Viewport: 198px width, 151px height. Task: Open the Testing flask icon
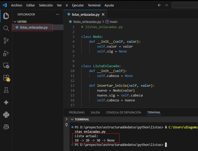[x=6, y=90]
